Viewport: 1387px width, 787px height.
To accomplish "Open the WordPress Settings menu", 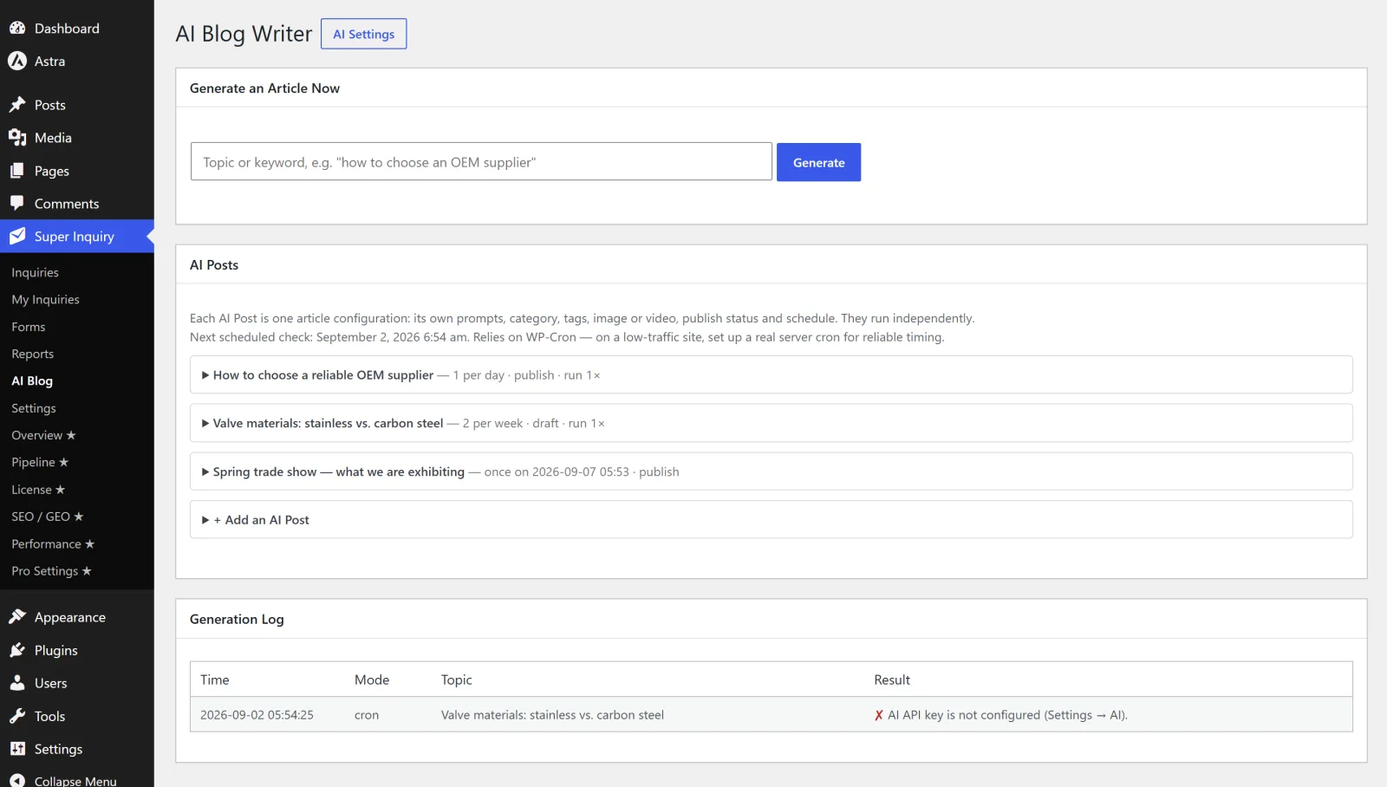I will [77, 749].
